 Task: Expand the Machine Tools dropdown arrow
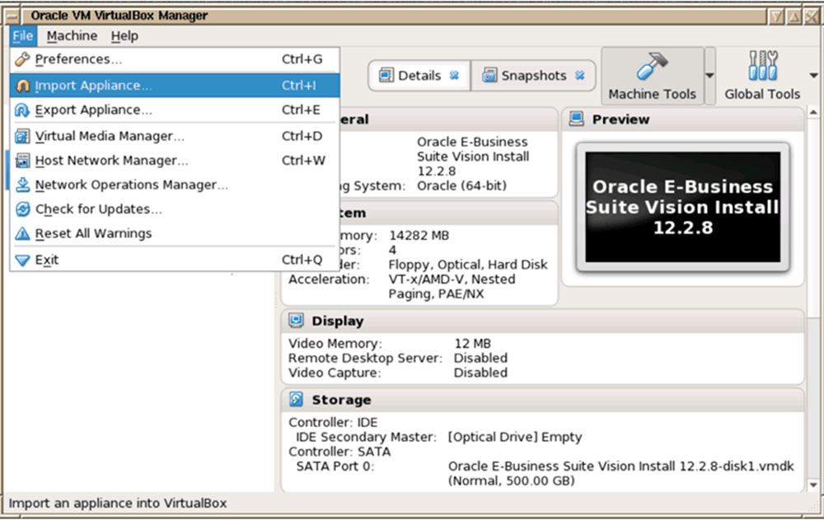coord(710,77)
